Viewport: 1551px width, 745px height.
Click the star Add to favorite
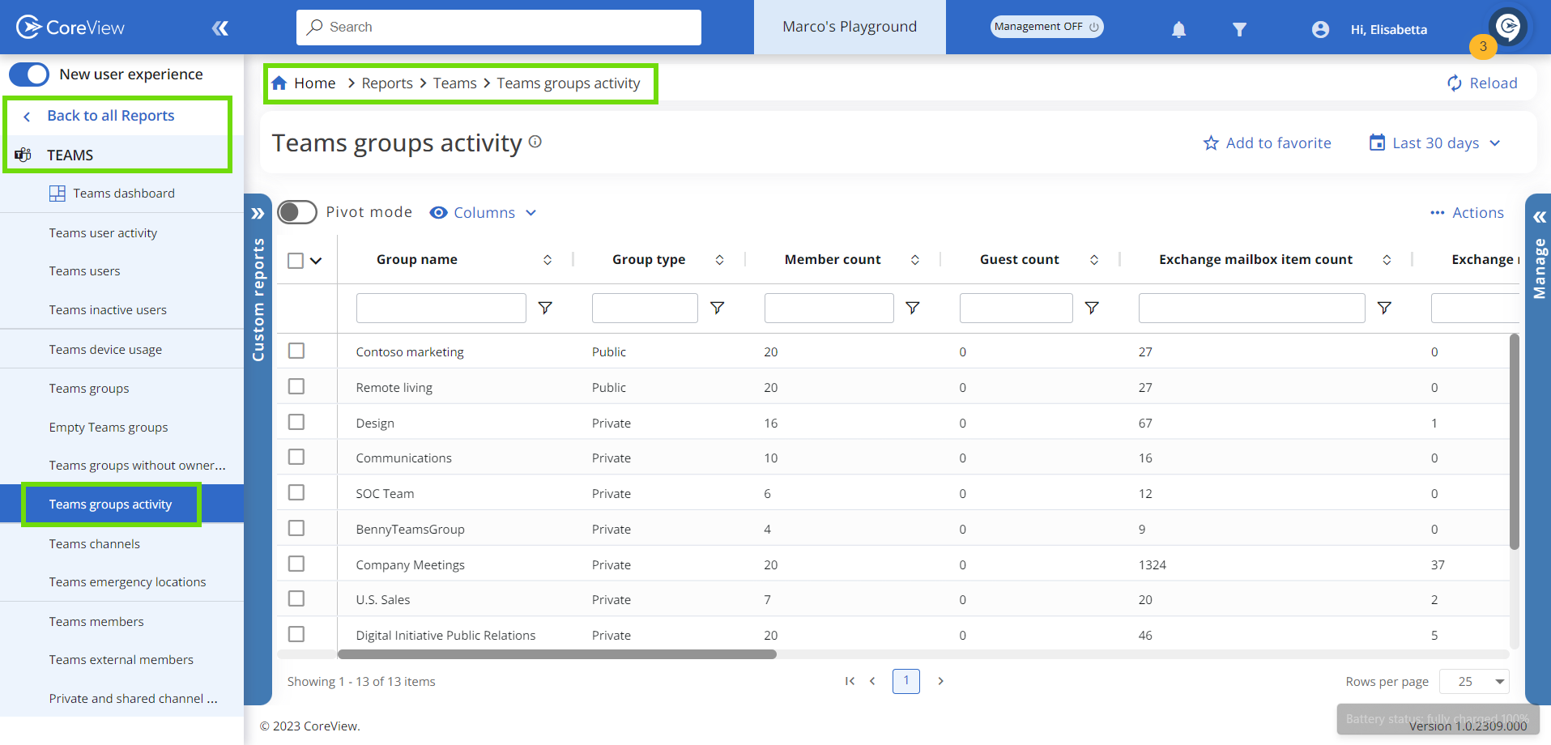pyautogui.click(x=1211, y=143)
